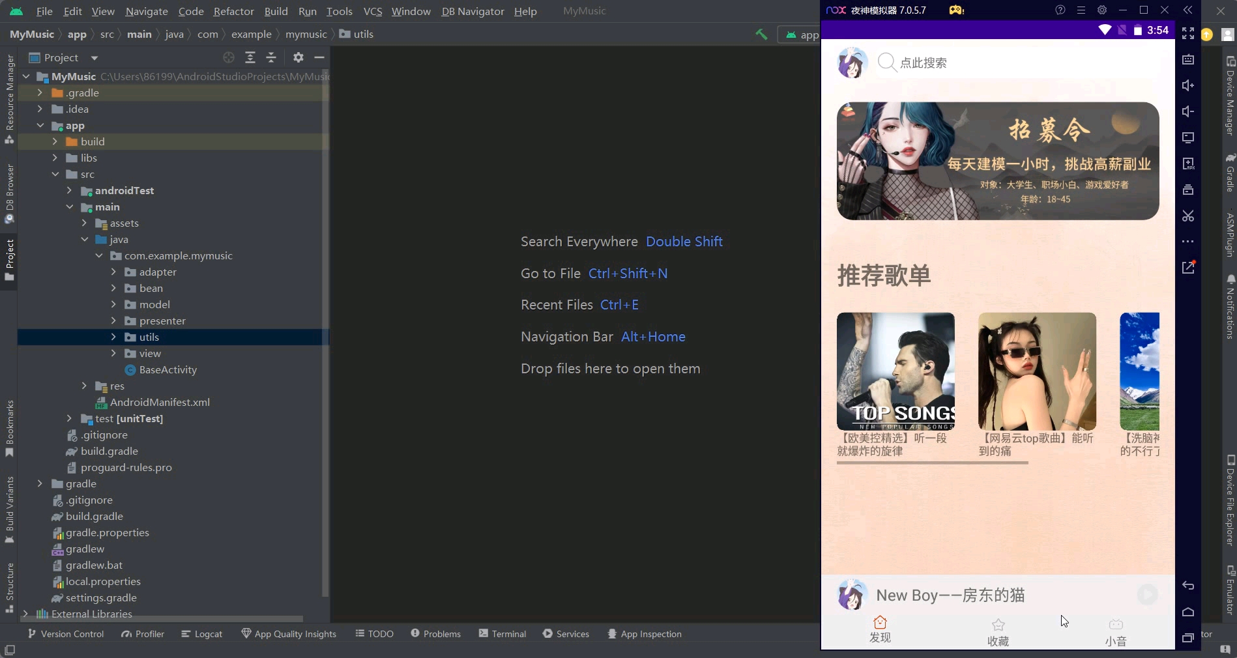The height and width of the screenshot is (658, 1237).
Task: Click the collapse-all icon in Project toolbar
Action: coord(271,57)
